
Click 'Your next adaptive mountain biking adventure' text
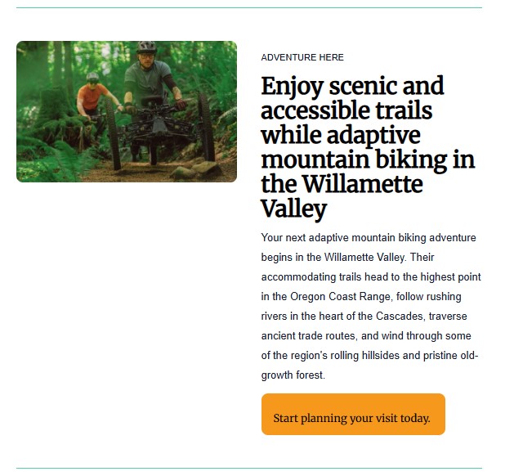coord(369,238)
